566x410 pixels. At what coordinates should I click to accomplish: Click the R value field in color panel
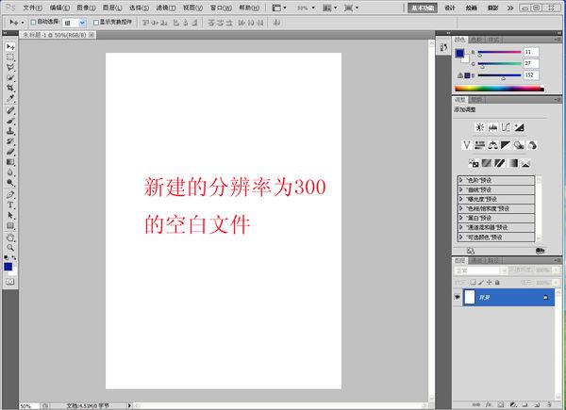[x=531, y=52]
